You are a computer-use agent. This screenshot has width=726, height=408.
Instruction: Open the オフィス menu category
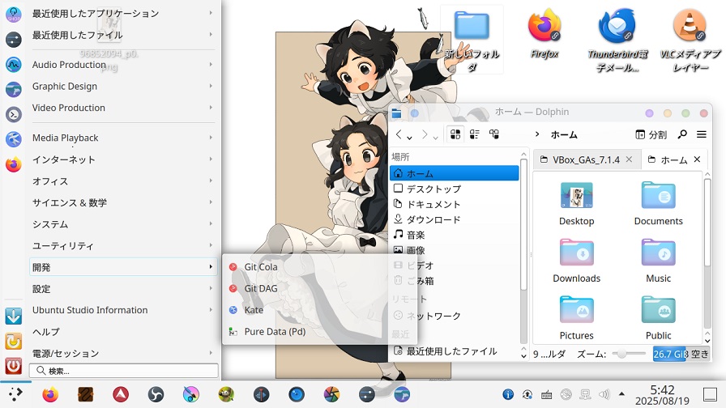[122, 181]
